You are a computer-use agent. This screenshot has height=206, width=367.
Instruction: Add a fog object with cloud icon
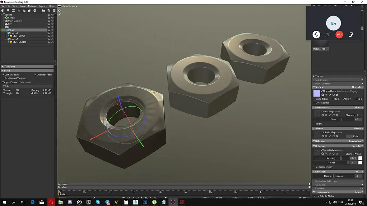tap(24, 11)
